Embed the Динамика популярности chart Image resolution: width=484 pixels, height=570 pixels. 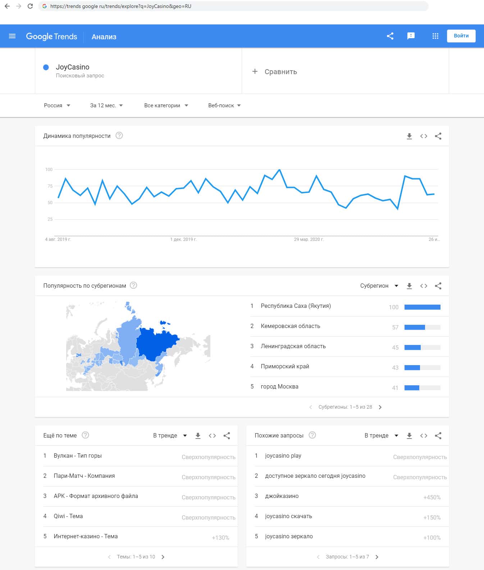(424, 136)
